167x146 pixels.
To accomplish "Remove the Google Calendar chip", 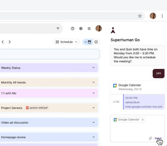I will [143, 120].
